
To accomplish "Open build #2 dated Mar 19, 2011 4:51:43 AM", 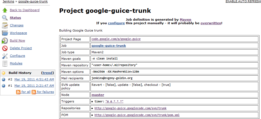I will [34, 80].
